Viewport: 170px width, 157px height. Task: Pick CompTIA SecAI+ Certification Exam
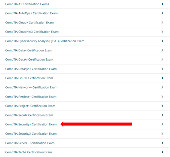pos(29,115)
